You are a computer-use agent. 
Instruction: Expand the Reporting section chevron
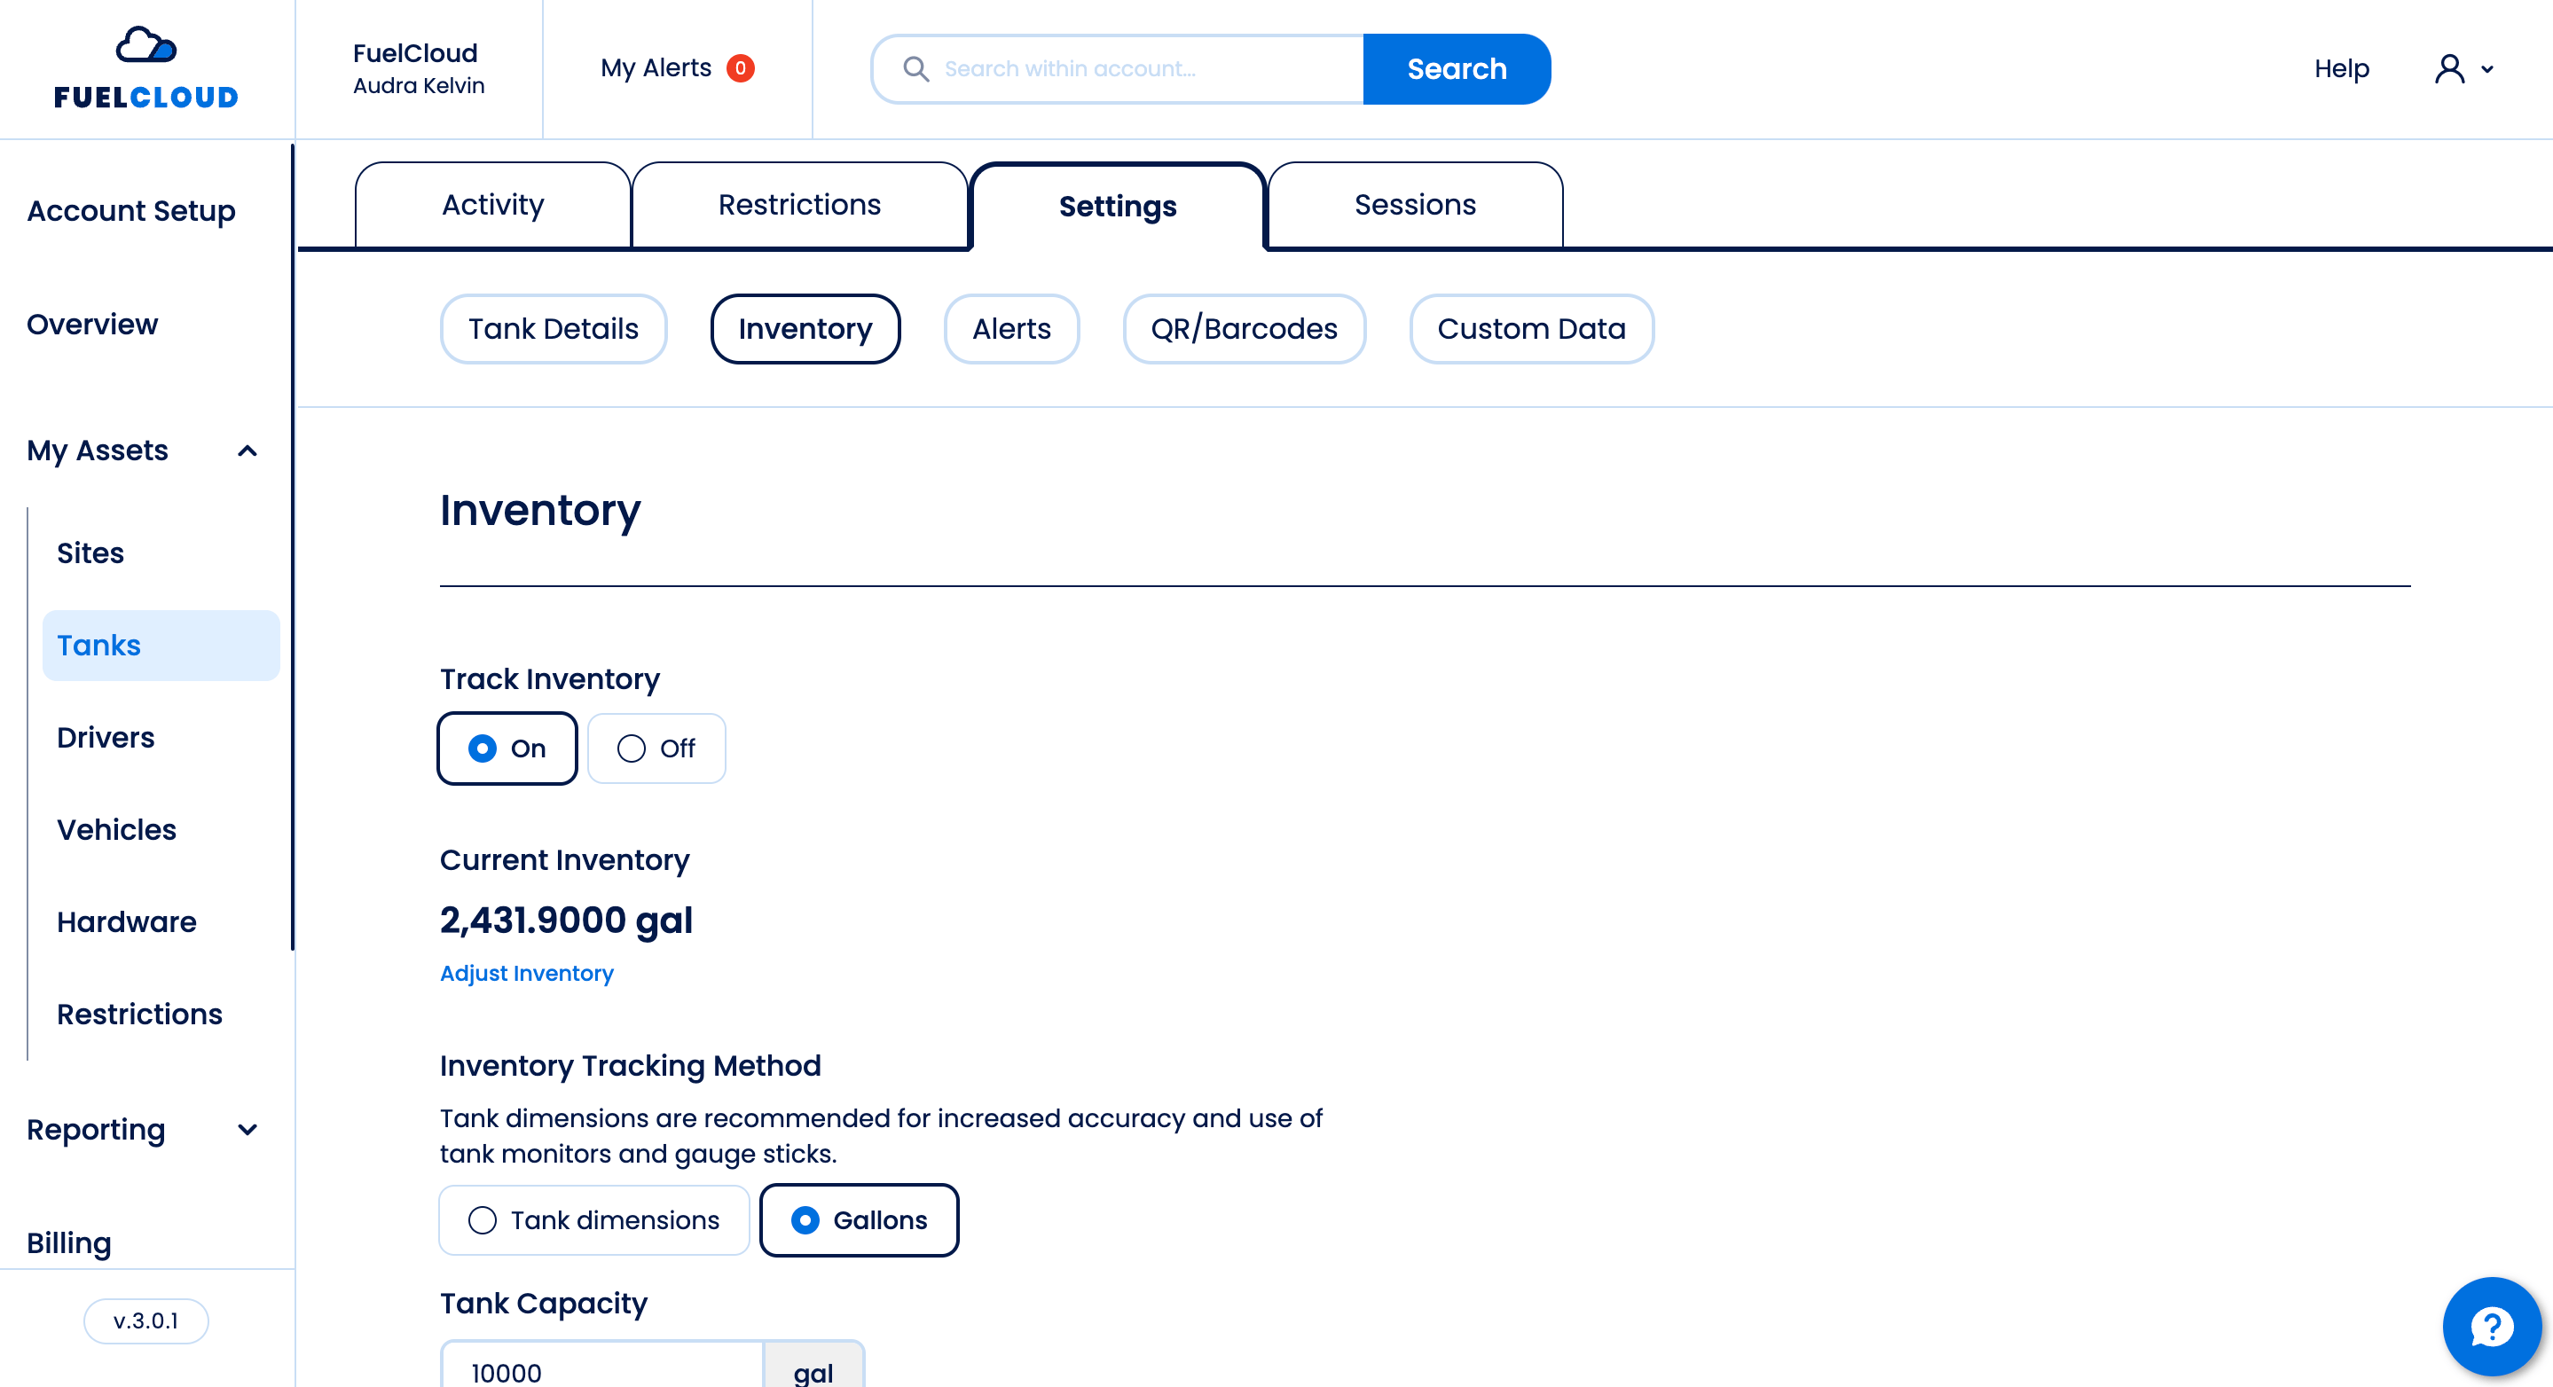pyautogui.click(x=247, y=1130)
